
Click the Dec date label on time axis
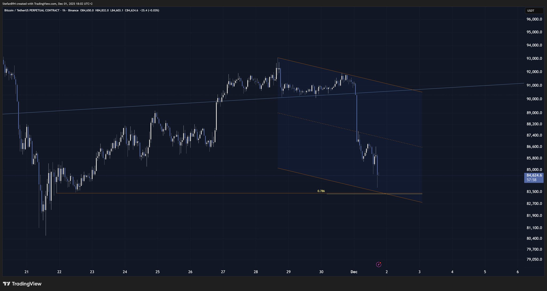(354, 272)
